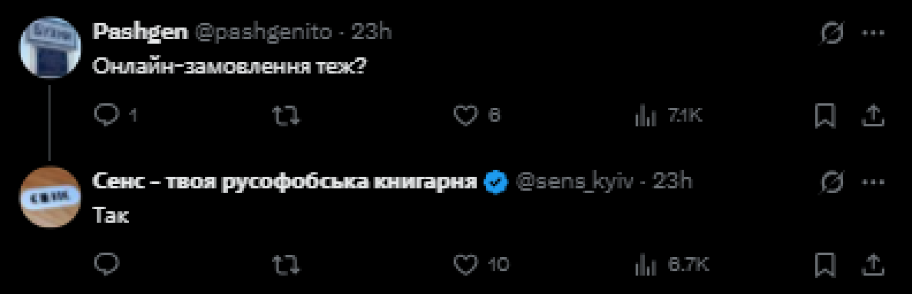The image size is (912, 294).
Task: Reply to Pashgen's tweet
Action: click(x=107, y=115)
